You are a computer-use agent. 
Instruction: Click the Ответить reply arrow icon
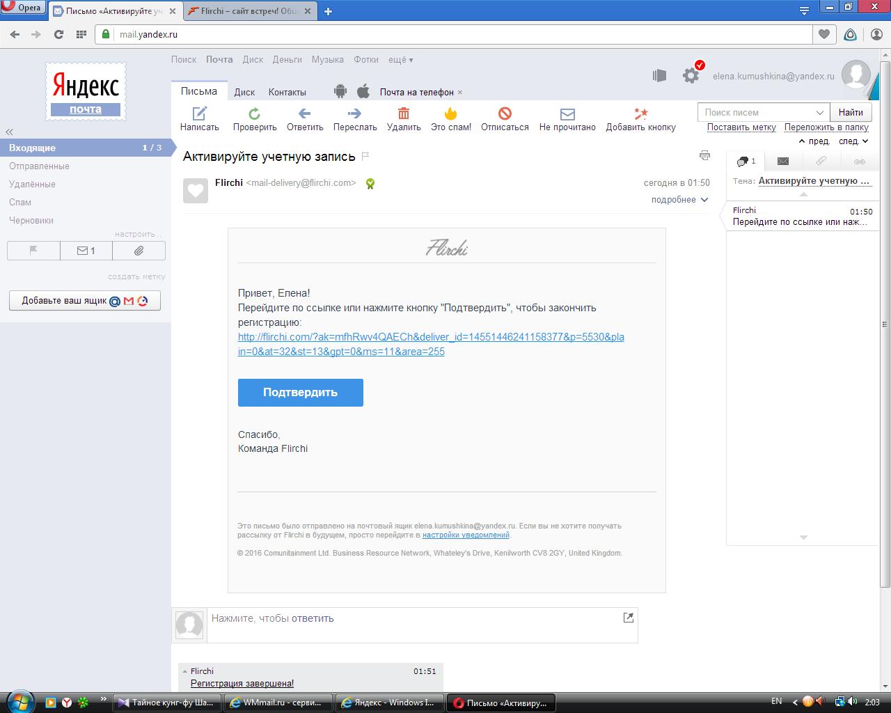305,113
